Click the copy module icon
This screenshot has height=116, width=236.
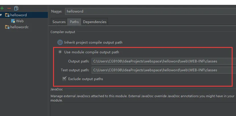[x=16, y=8]
